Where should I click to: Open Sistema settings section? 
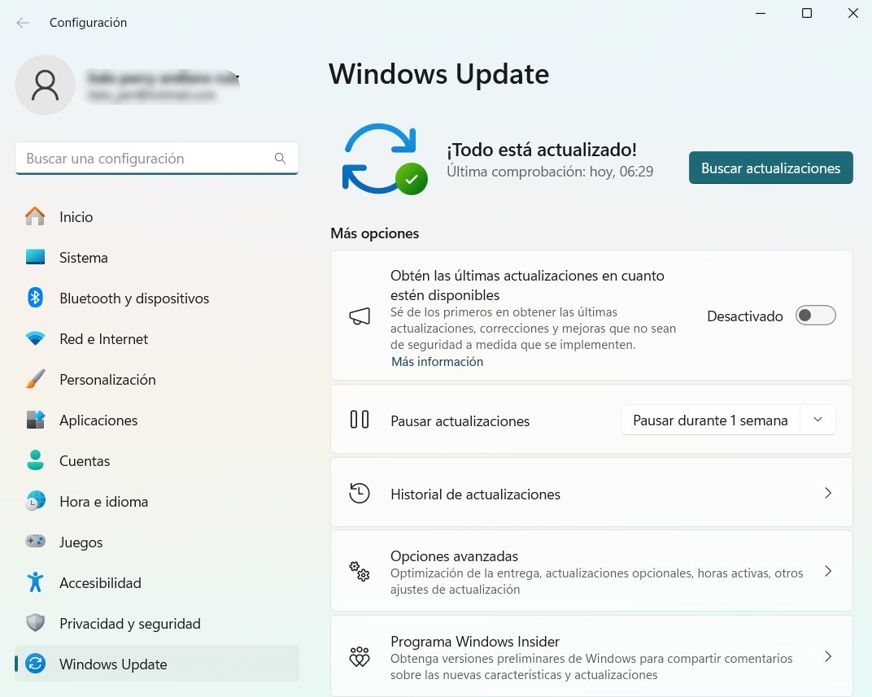[157, 257]
